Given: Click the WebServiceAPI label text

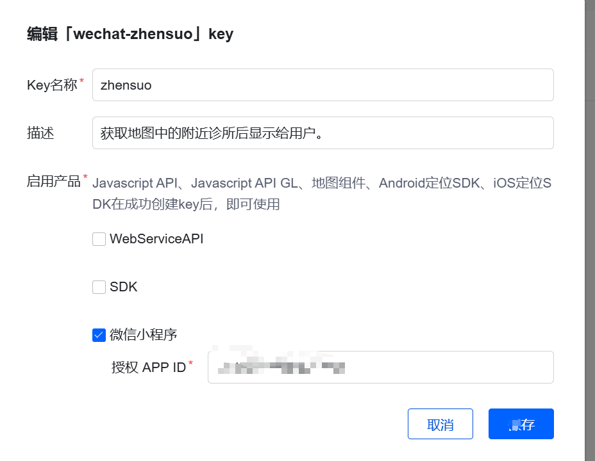Looking at the screenshot, I should 156,239.
